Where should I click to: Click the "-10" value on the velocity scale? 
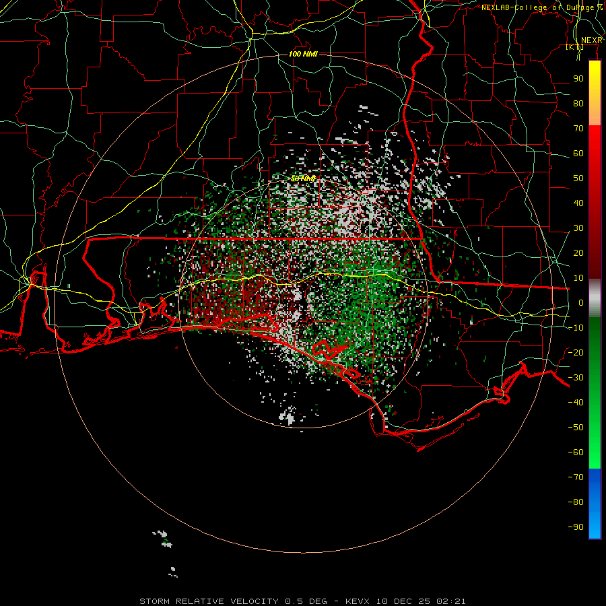point(576,328)
